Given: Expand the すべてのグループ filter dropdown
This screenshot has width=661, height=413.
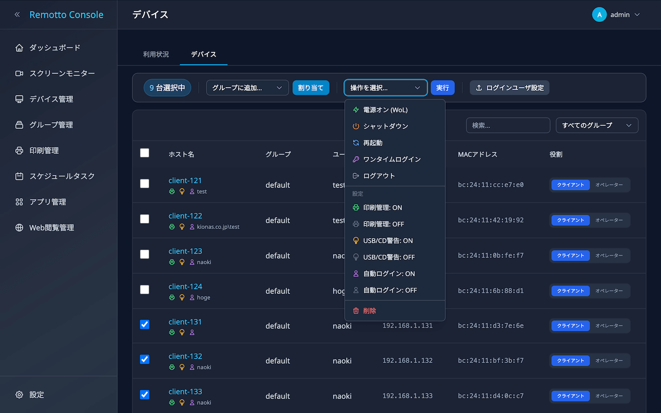Looking at the screenshot, I should click(x=597, y=125).
